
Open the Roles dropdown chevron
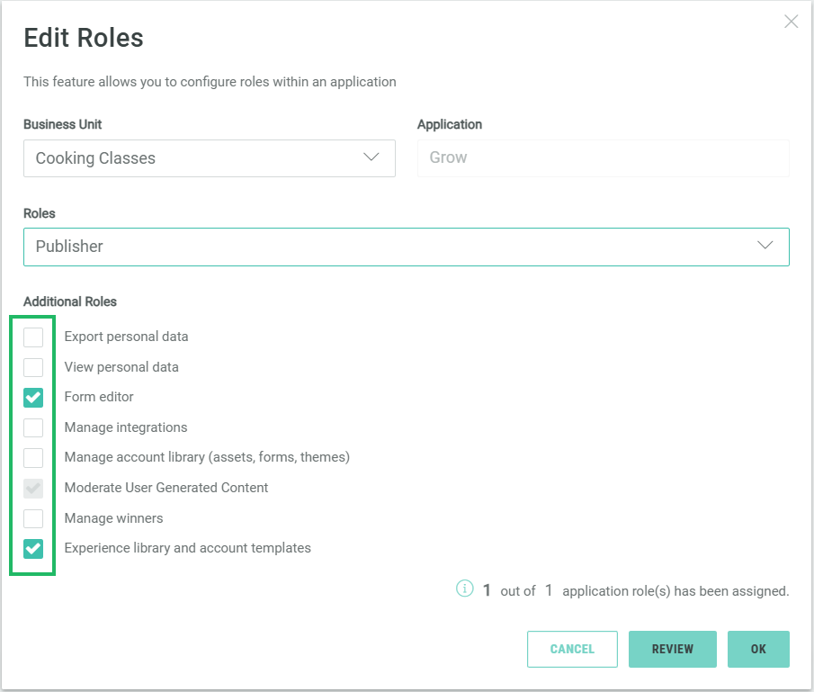(x=765, y=246)
